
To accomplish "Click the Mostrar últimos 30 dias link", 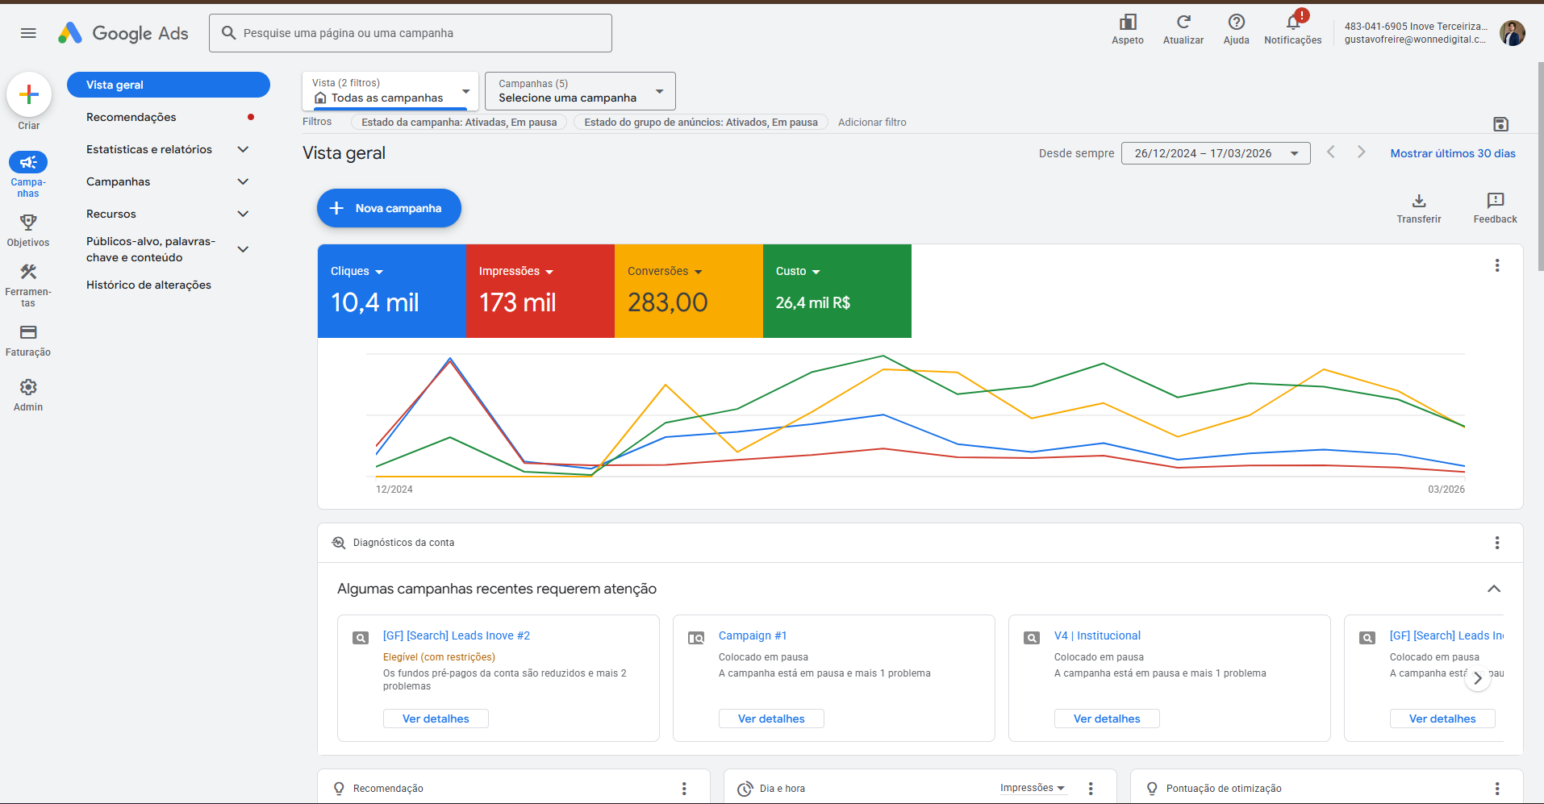I will (x=1452, y=153).
